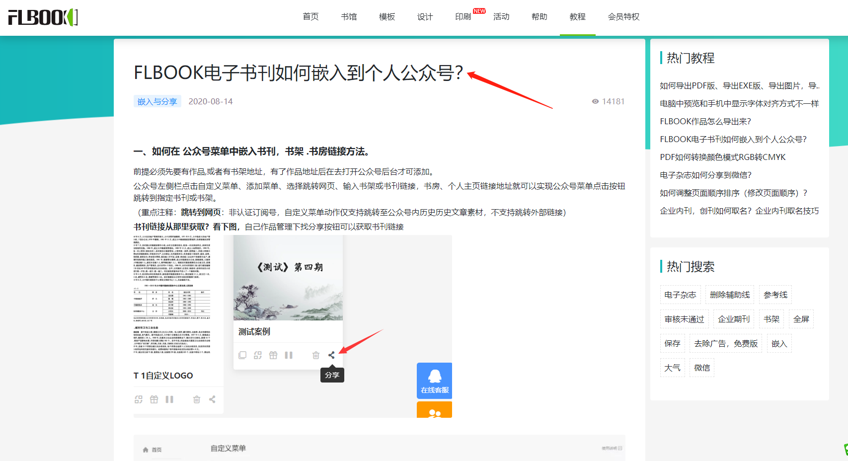Screen dimensions: 848x461
Task: Open PDF如何转换颜色模式RGB转CMYK link
Action: point(723,157)
